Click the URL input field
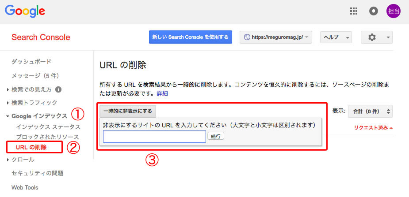The image size is (409, 197). (154, 137)
